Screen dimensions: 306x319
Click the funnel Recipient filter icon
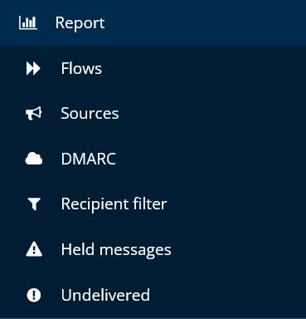(x=34, y=204)
